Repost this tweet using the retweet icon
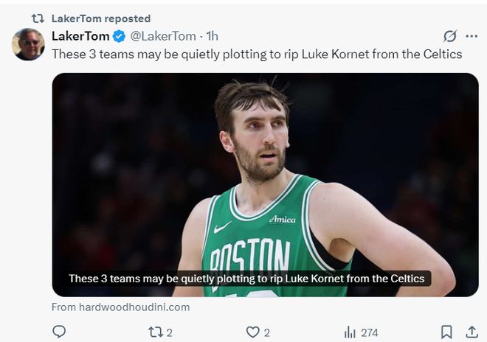Viewport: 487px width, 342px height. [x=155, y=332]
